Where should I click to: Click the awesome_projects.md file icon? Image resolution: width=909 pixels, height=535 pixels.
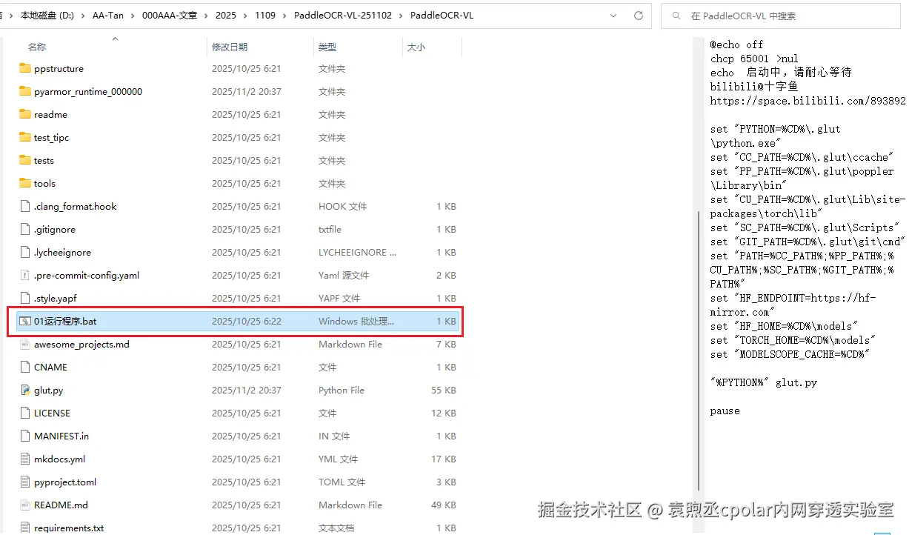pos(25,345)
